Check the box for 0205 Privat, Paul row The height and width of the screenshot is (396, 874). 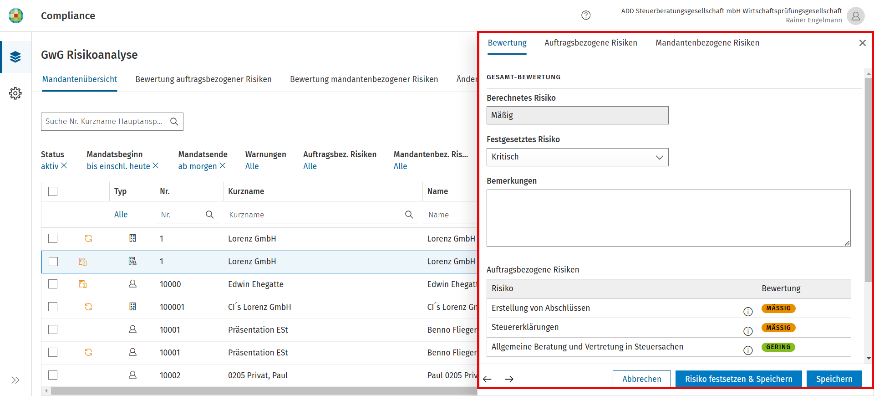click(53, 375)
